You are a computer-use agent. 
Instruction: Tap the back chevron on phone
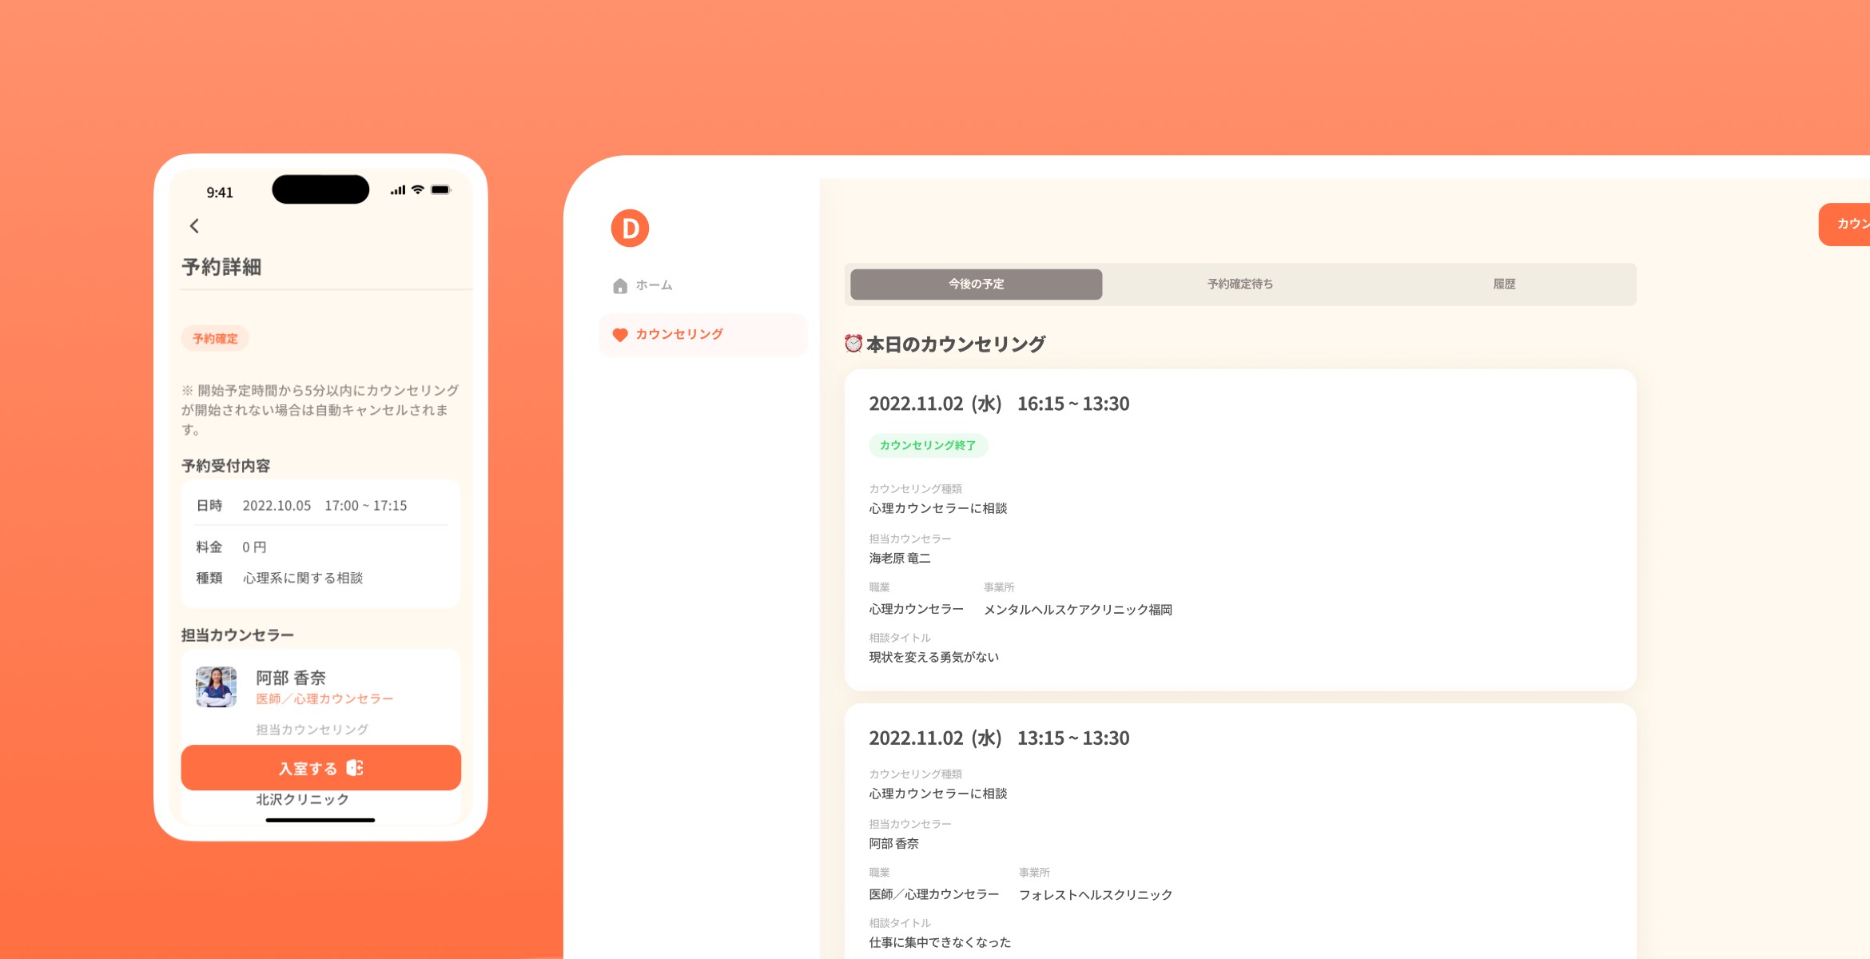click(194, 226)
